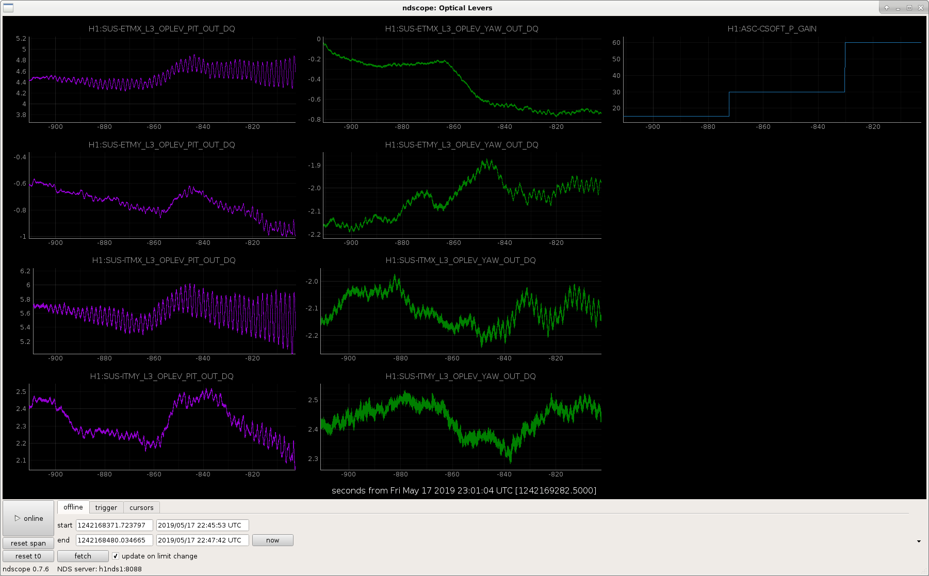
Task: Click the start UTC date field
Action: pyautogui.click(x=203, y=525)
